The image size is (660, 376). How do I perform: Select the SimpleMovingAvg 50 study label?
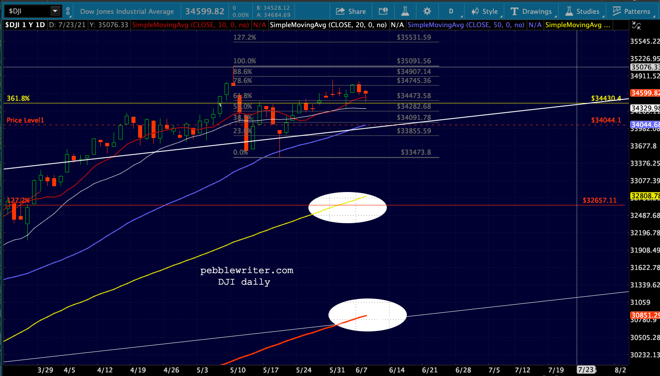(x=466, y=25)
